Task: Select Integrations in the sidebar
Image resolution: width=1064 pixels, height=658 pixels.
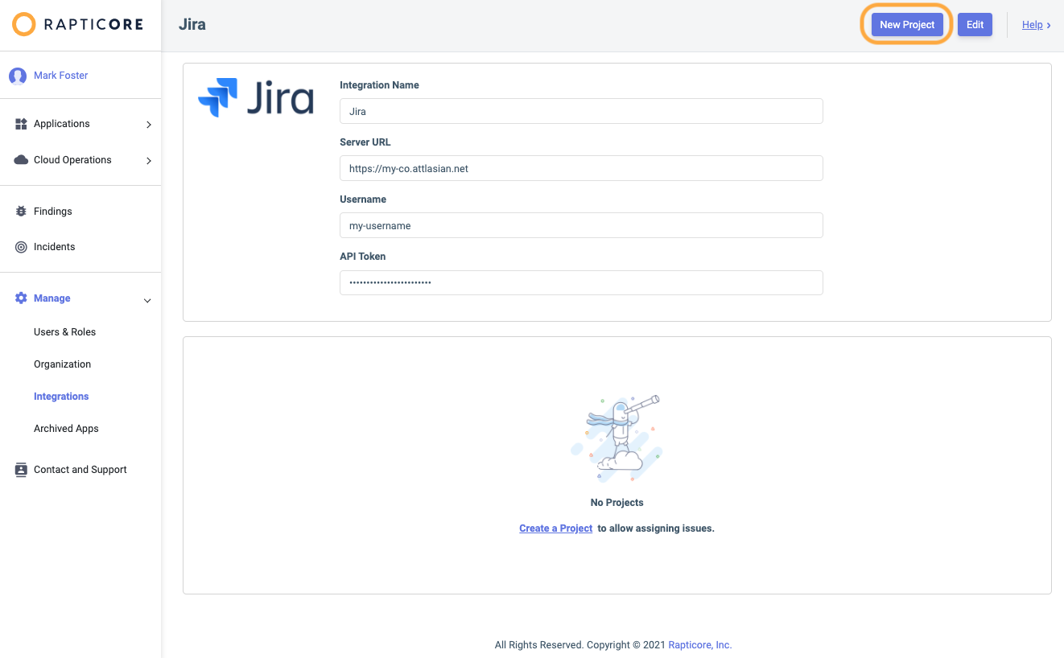Action: click(61, 397)
